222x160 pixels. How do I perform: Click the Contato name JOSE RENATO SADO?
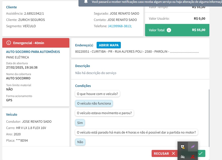(x=122, y=20)
